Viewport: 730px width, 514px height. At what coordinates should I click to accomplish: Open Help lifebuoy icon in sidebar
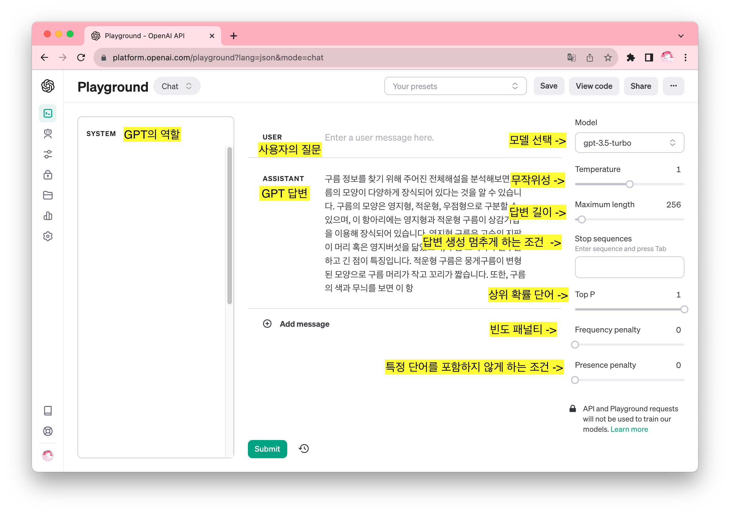pos(48,431)
